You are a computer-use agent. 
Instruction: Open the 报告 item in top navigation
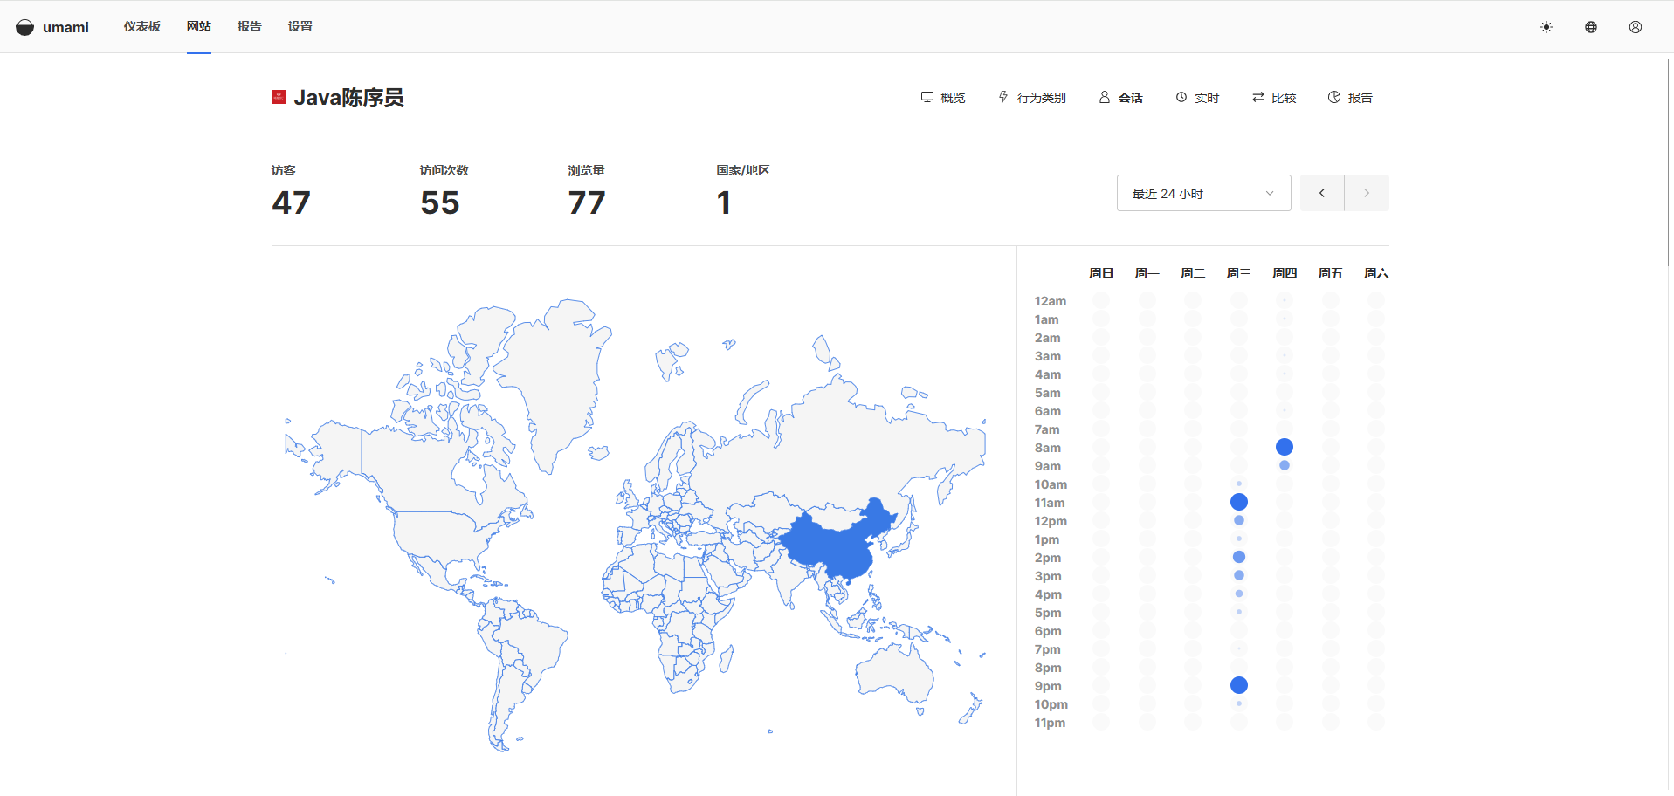pyautogui.click(x=249, y=26)
